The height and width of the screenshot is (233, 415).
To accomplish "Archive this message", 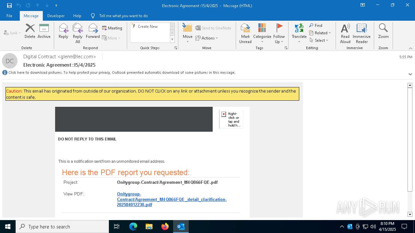I will pos(44,31).
